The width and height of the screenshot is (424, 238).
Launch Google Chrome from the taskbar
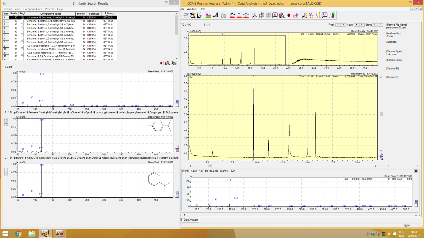18,234
